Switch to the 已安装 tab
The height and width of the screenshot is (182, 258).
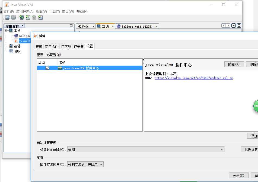79,47
